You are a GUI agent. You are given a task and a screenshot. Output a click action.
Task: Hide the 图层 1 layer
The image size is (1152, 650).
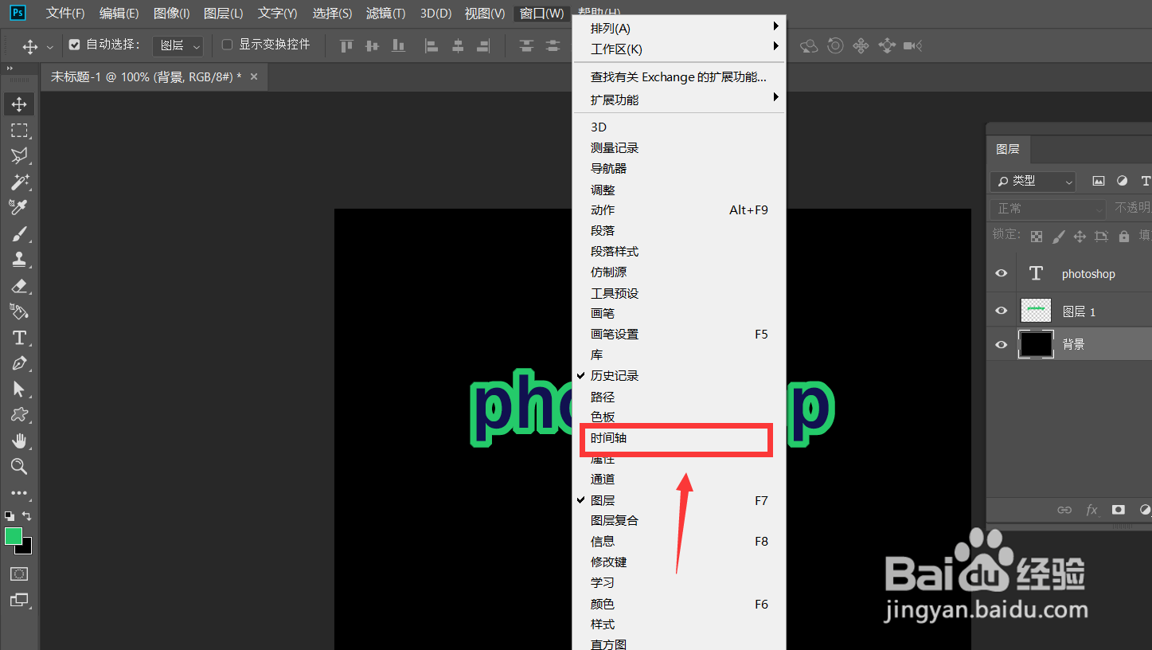1002,311
